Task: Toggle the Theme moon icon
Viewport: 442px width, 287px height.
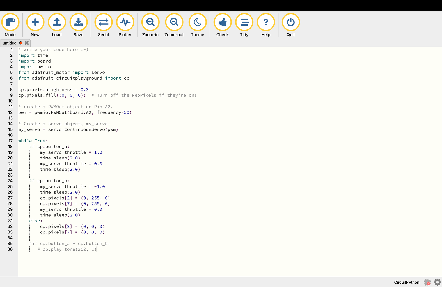Action: tap(198, 22)
